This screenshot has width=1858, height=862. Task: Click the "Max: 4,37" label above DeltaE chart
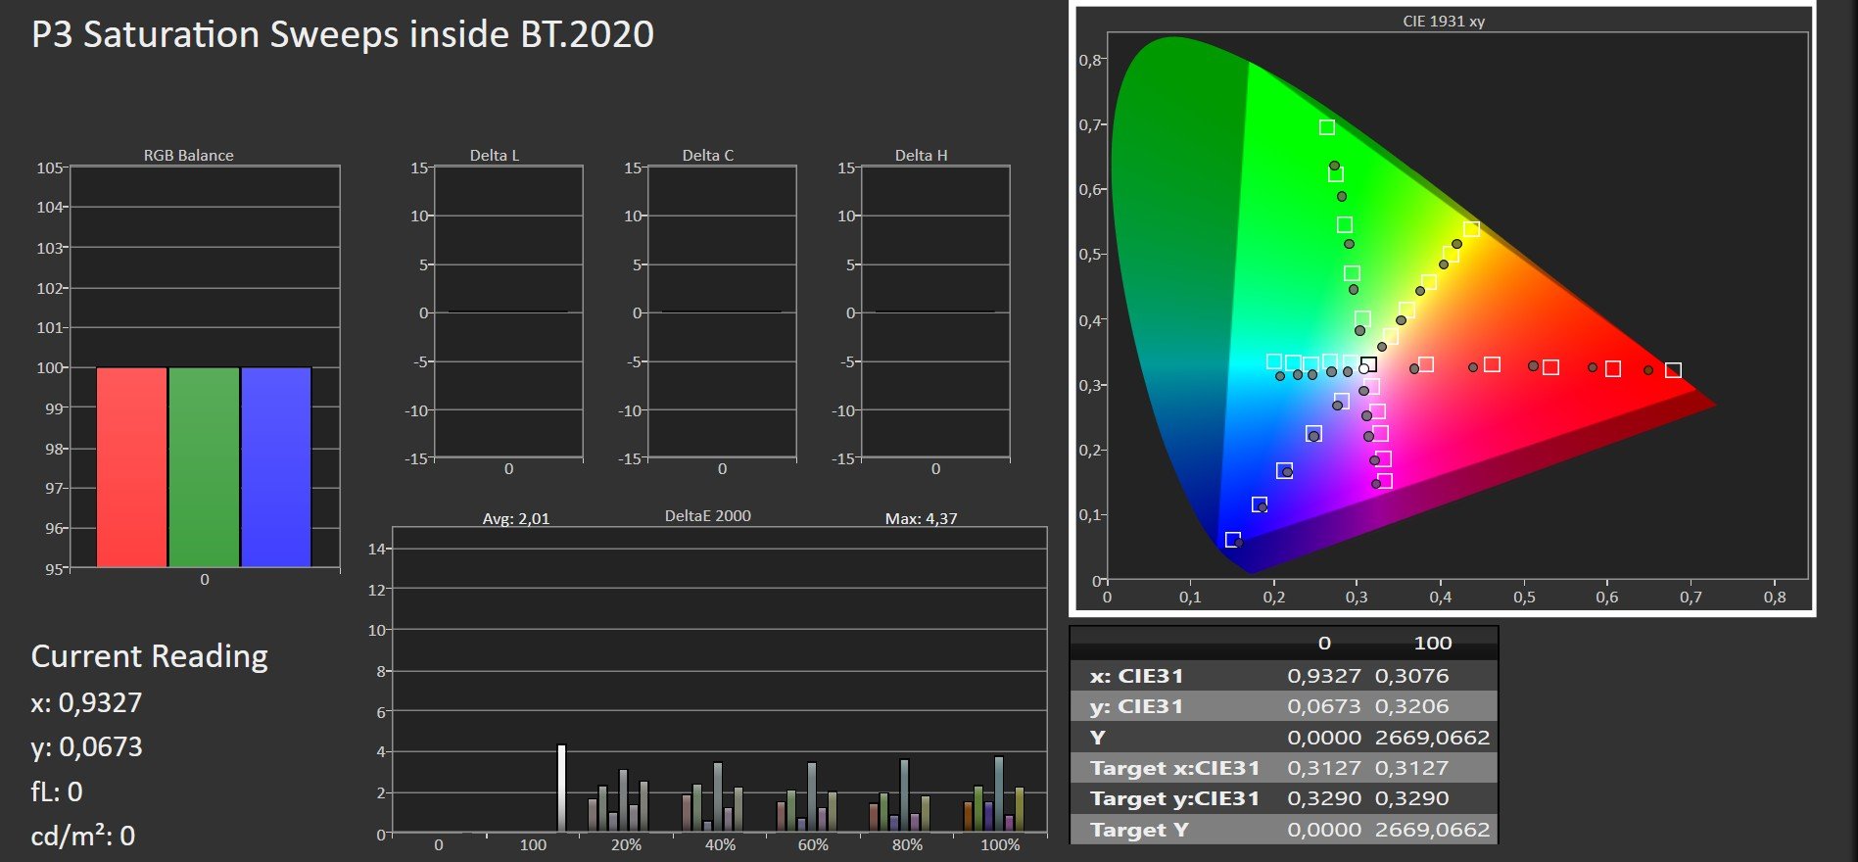tap(921, 518)
